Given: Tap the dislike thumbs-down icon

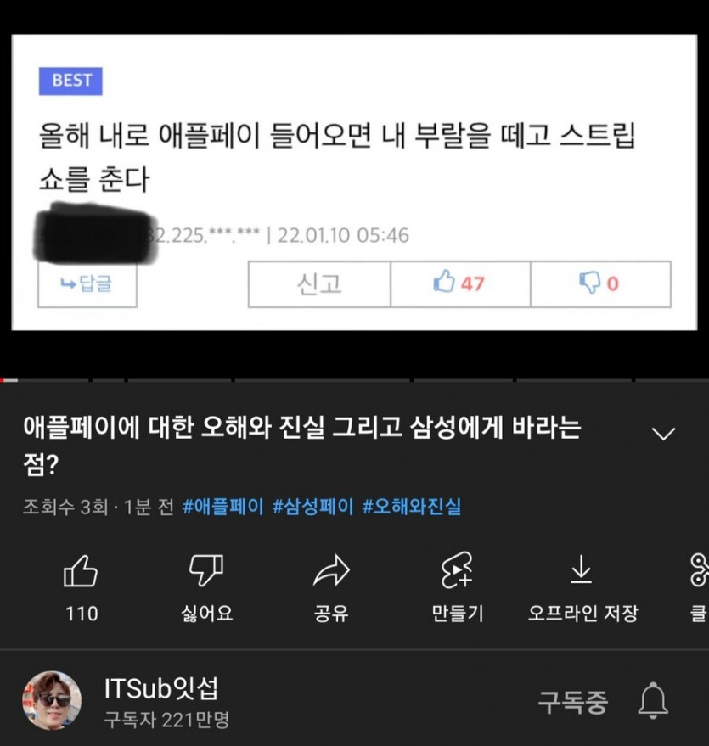Looking at the screenshot, I should pos(206,570).
